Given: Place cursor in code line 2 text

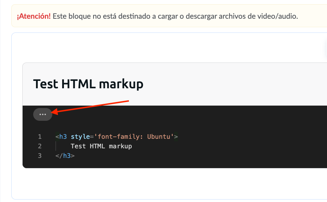Looking at the screenshot, I should (x=101, y=146).
